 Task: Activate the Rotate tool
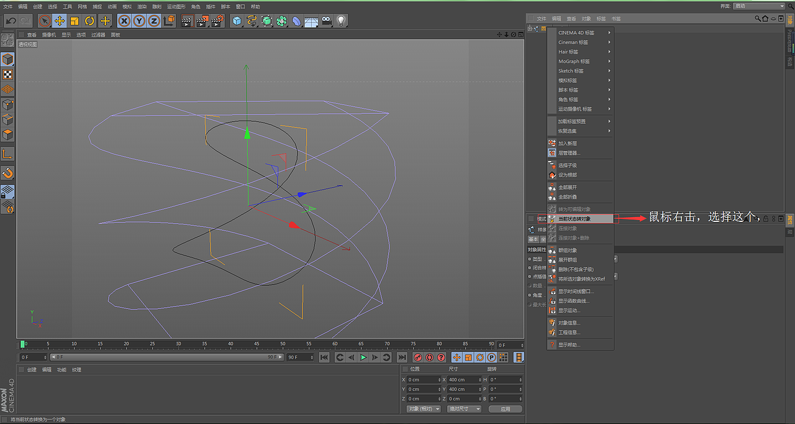[89, 21]
